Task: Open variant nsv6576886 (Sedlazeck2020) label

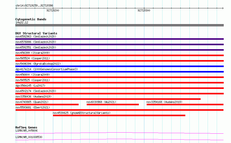Action: coord(36,42)
